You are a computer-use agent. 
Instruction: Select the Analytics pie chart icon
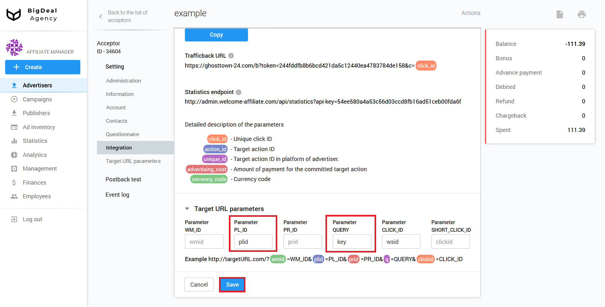(x=14, y=155)
